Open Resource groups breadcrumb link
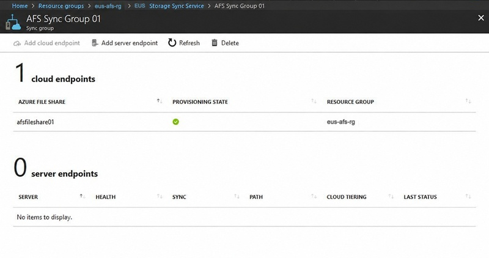489x258 pixels. pos(61,6)
